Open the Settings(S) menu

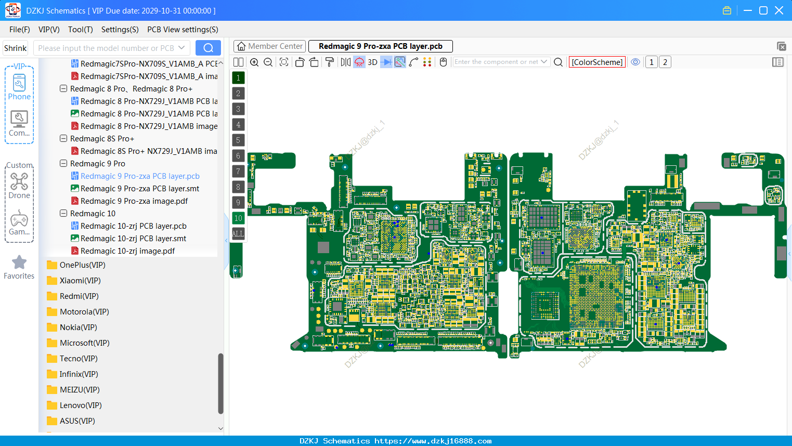pos(120,30)
